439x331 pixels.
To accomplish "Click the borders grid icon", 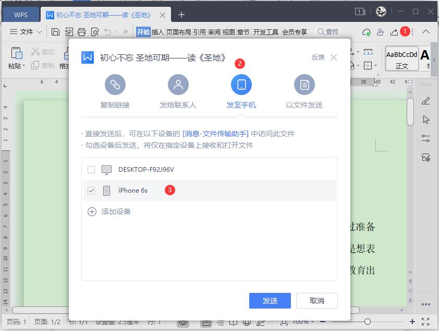I will (368, 66).
